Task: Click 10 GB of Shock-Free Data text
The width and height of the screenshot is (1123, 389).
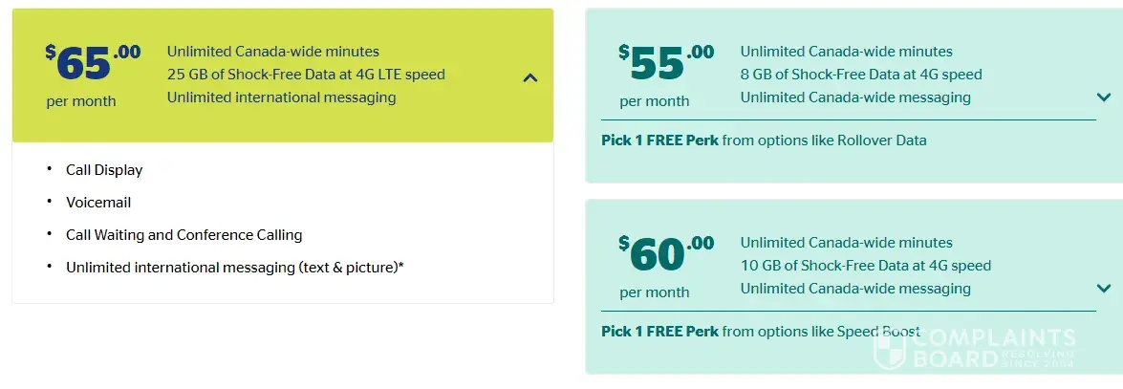Action: (865, 266)
